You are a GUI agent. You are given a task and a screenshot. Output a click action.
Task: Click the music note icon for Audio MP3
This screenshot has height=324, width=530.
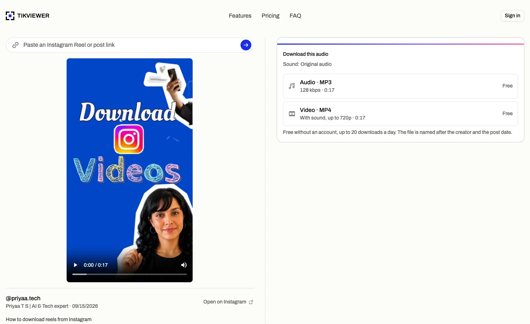pyautogui.click(x=292, y=86)
